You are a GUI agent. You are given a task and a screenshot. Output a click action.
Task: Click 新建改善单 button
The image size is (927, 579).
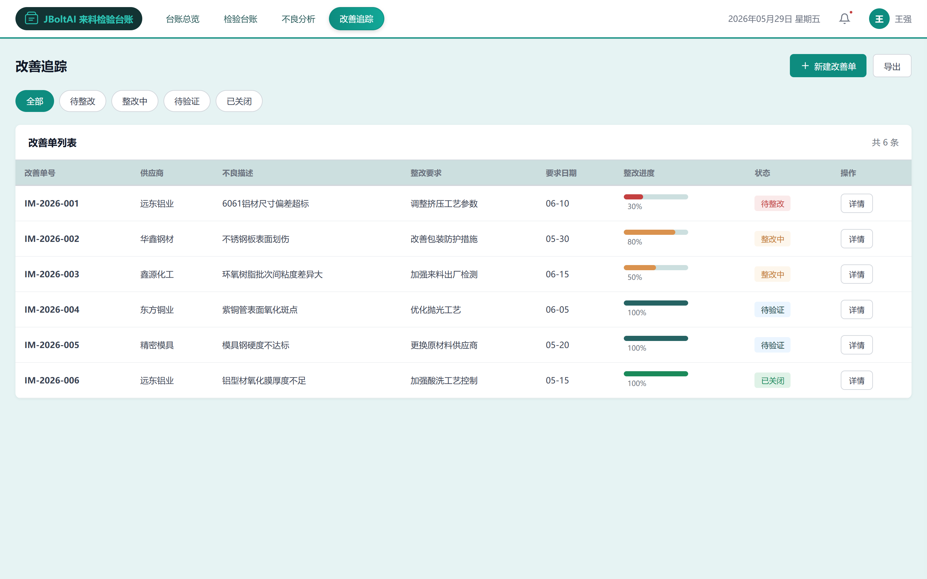click(828, 66)
